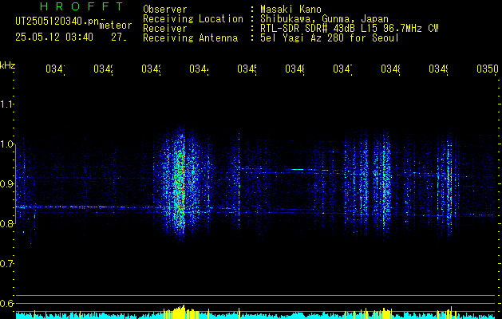Image resolution: width=502 pixels, height=319 pixels.
Task: Click the 0.9 kHz frequency label
Action: pyautogui.click(x=6, y=184)
